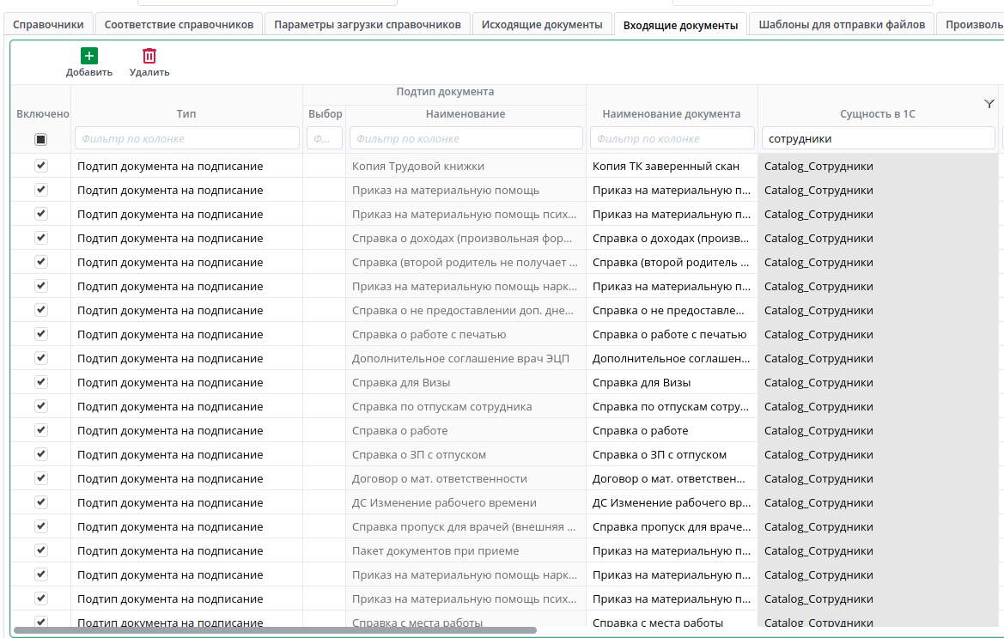Uncheck the Копия Трудовой книжки row checkbox

(x=40, y=166)
